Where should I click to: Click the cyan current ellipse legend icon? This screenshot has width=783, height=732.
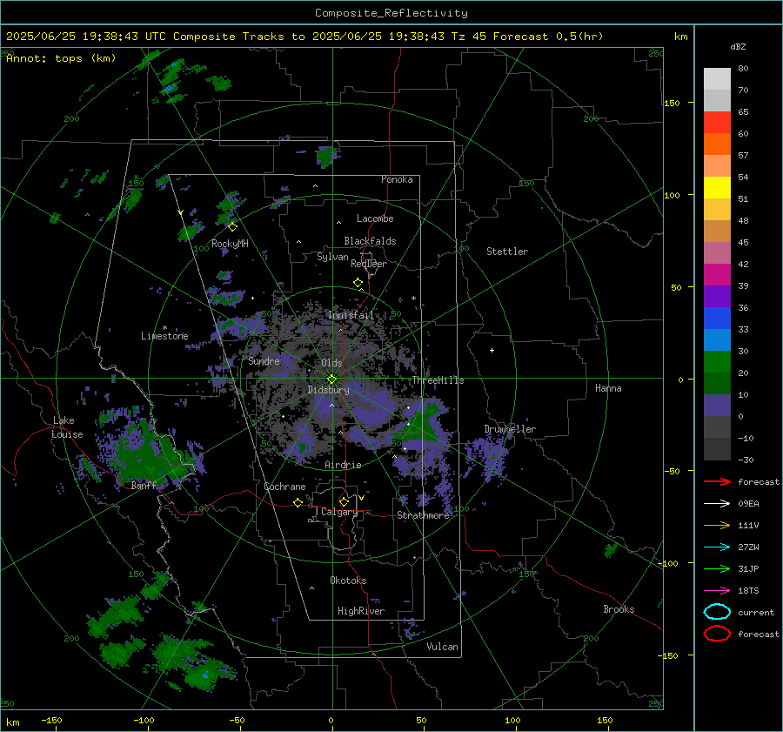[717, 612]
